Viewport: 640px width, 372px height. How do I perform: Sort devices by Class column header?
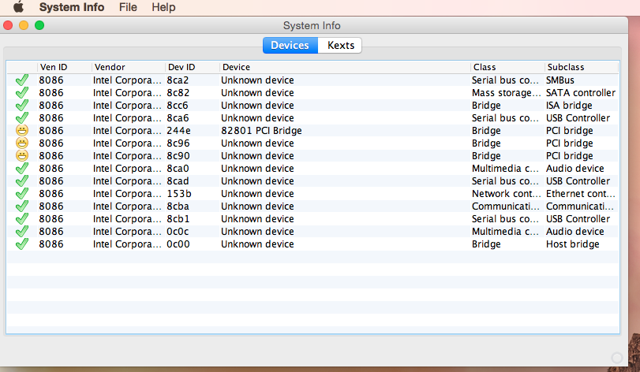(505, 67)
